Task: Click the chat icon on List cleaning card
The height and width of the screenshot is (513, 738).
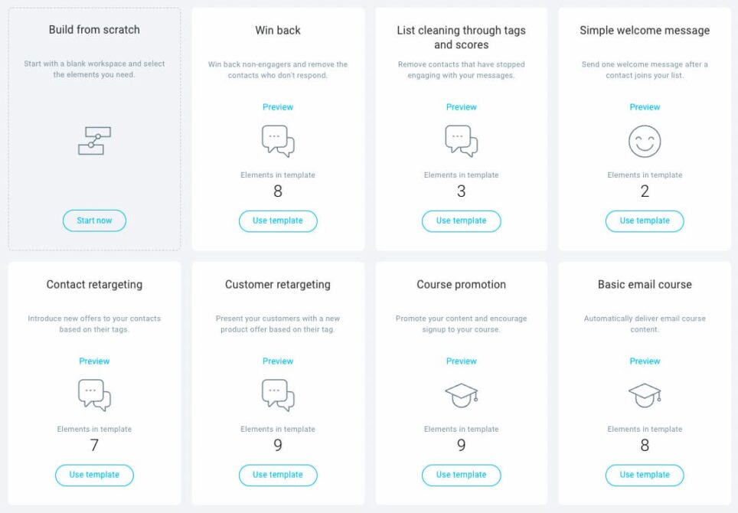Action: (x=461, y=142)
